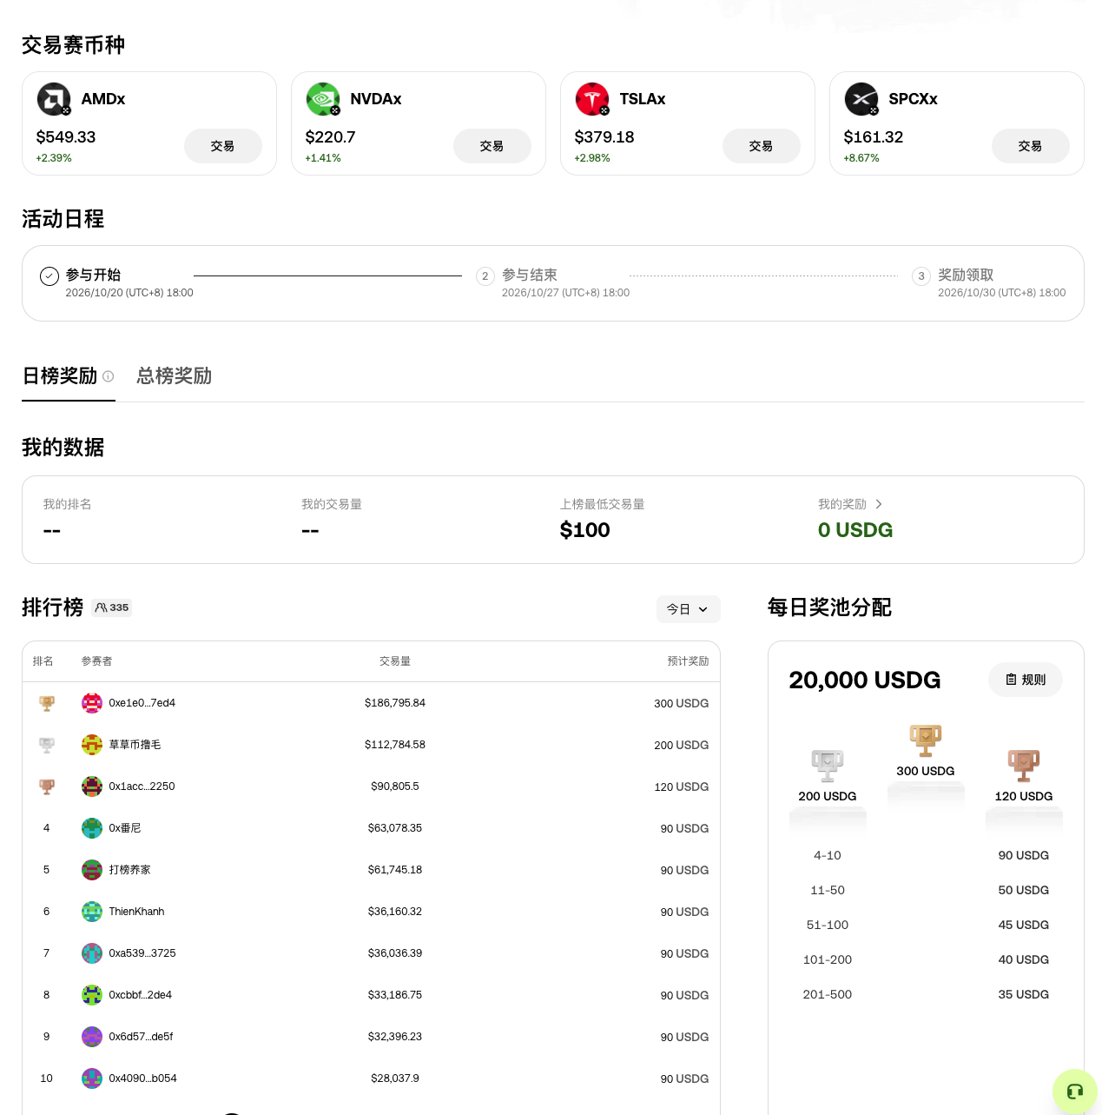Click the TSLAx token logo

pos(592,99)
